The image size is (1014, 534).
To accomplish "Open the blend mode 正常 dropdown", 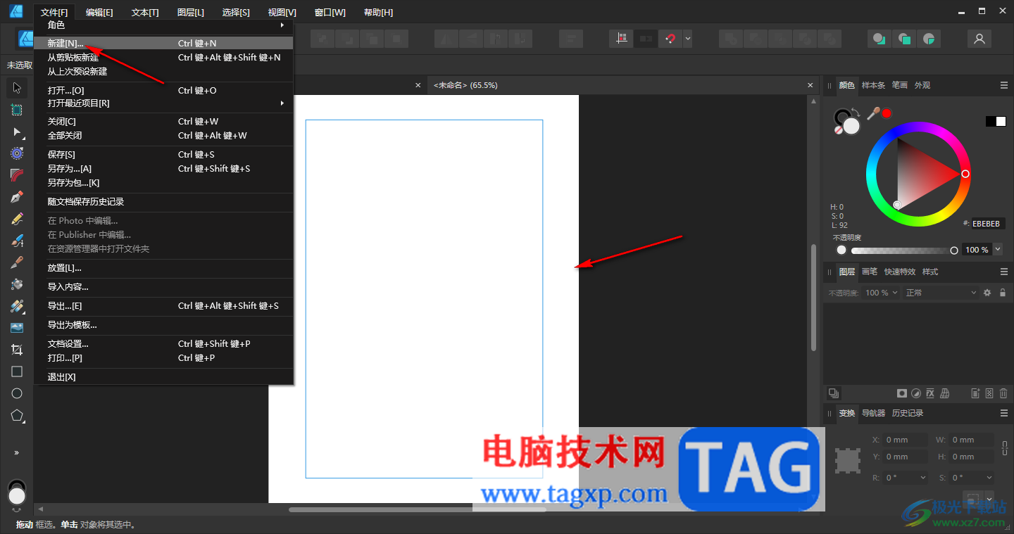I will pyautogui.click(x=941, y=293).
